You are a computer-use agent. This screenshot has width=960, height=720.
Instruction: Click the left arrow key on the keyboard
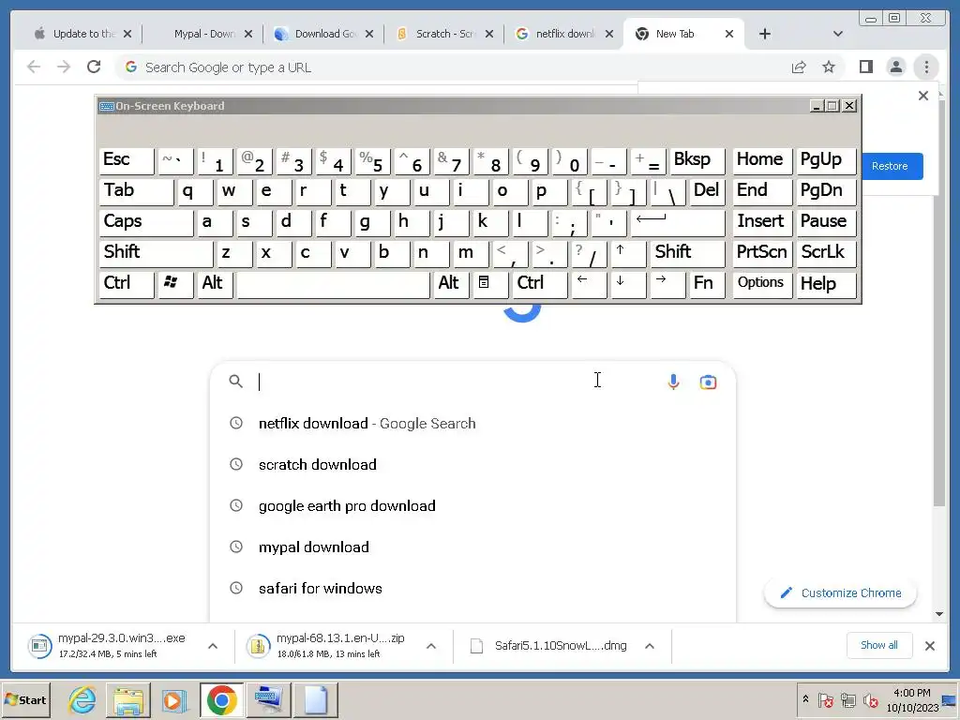click(588, 283)
